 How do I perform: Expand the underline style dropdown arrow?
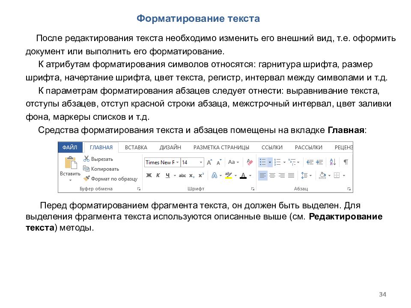[175, 175]
